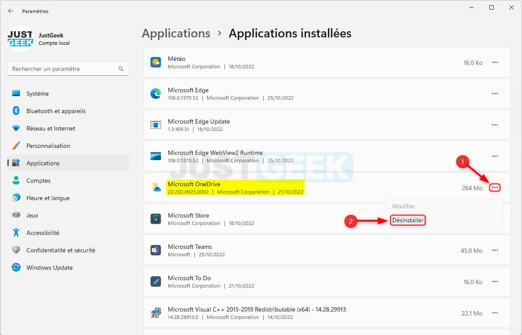522x335 pixels.
Task: Click the 264 Mo size value
Action: pos(472,188)
